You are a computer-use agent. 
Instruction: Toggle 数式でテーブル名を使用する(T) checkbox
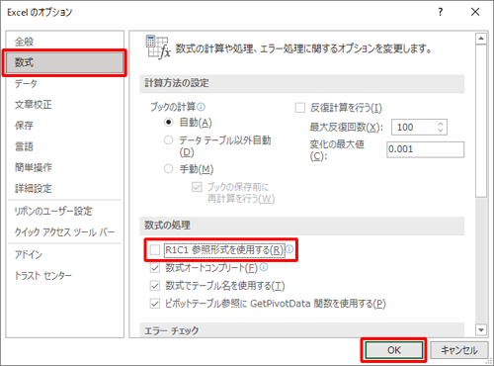click(x=155, y=286)
